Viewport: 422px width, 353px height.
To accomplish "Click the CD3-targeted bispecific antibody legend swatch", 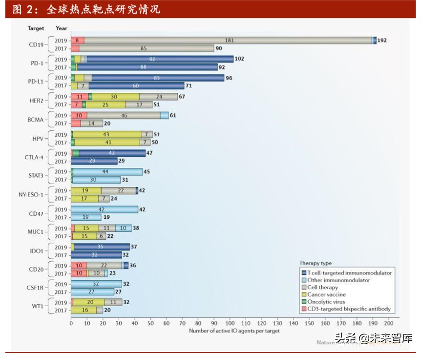I will point(303,310).
